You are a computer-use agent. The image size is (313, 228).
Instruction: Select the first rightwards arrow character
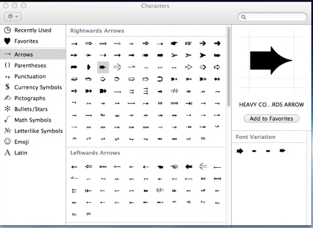pyautogui.click(x=74, y=44)
